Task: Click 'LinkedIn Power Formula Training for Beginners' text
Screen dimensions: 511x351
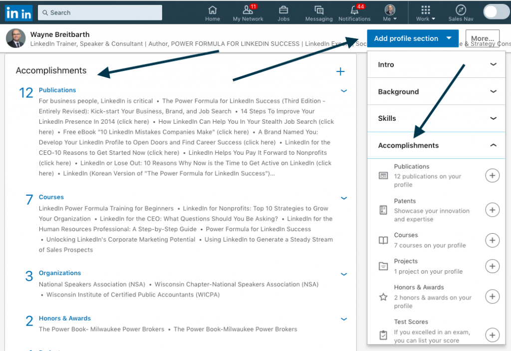Action: (106, 208)
